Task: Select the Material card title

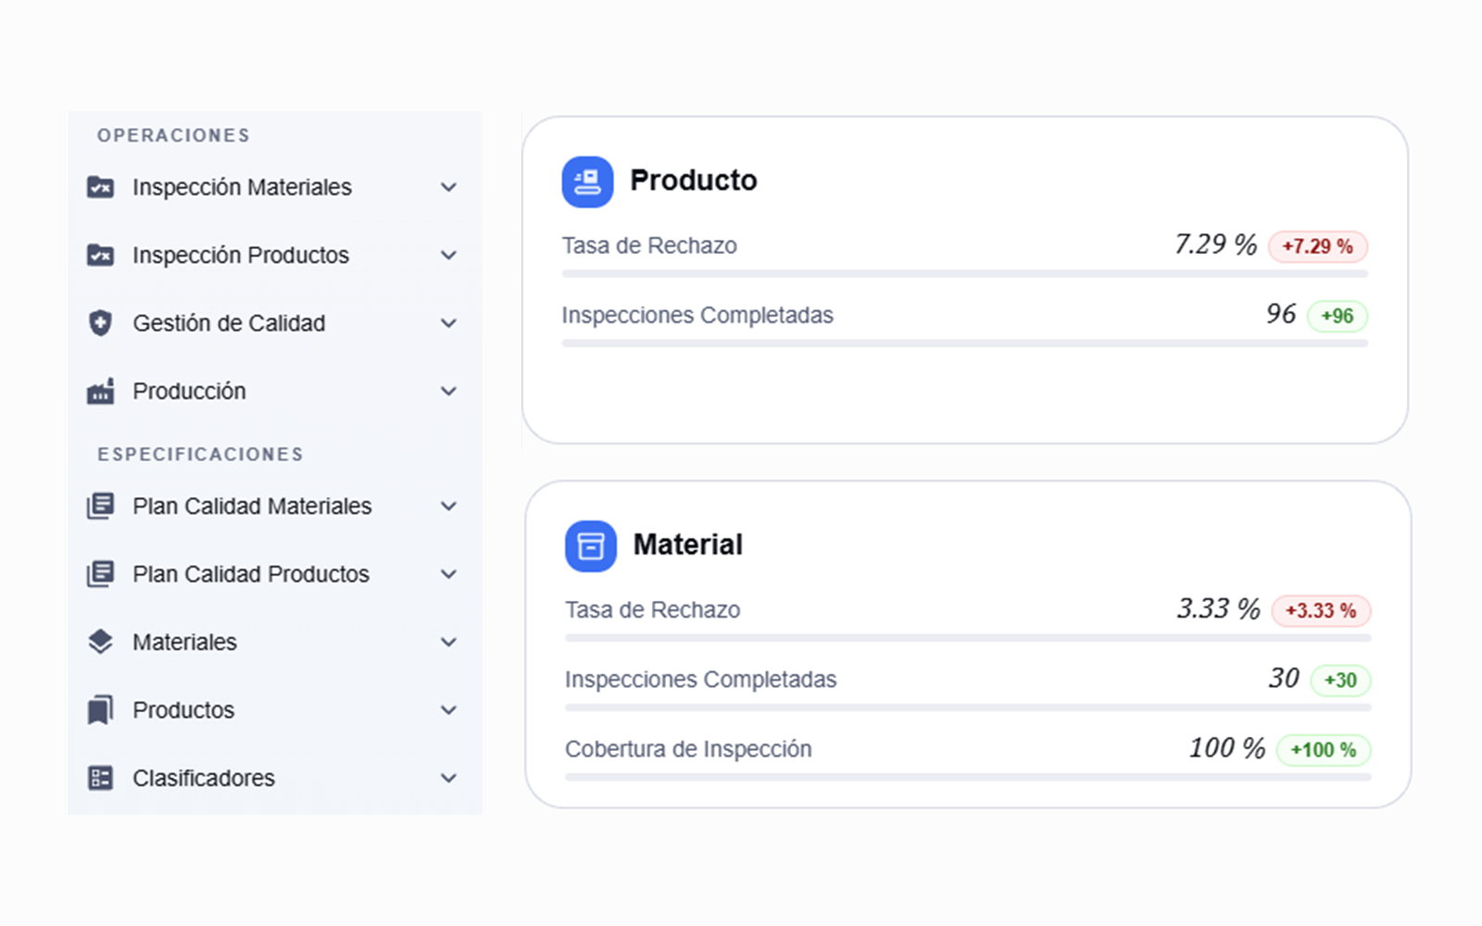Action: click(x=688, y=544)
